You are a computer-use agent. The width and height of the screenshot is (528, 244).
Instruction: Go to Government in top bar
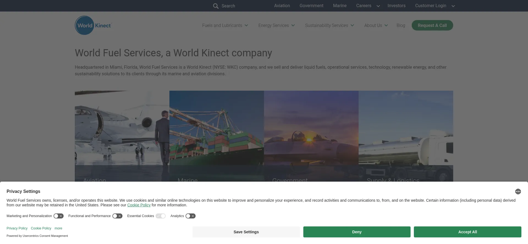click(x=311, y=6)
